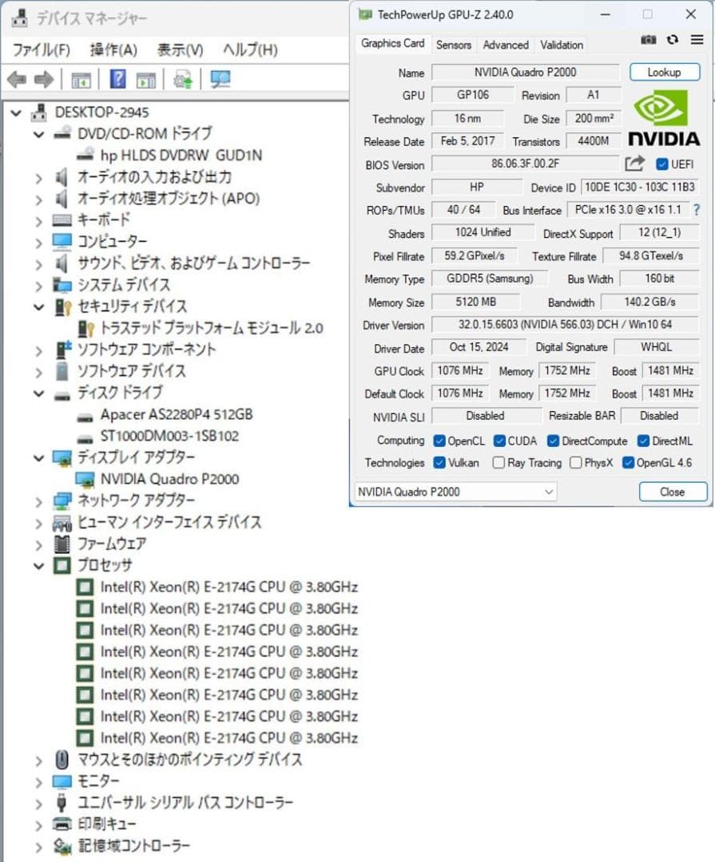This screenshot has height=862, width=715.
Task: Uncheck the CUDA checkbox
Action: 499,441
